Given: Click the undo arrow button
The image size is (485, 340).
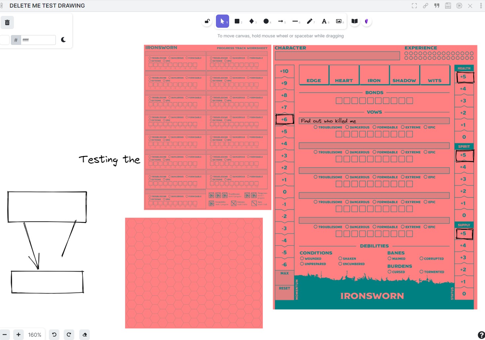Looking at the screenshot, I should point(54,335).
